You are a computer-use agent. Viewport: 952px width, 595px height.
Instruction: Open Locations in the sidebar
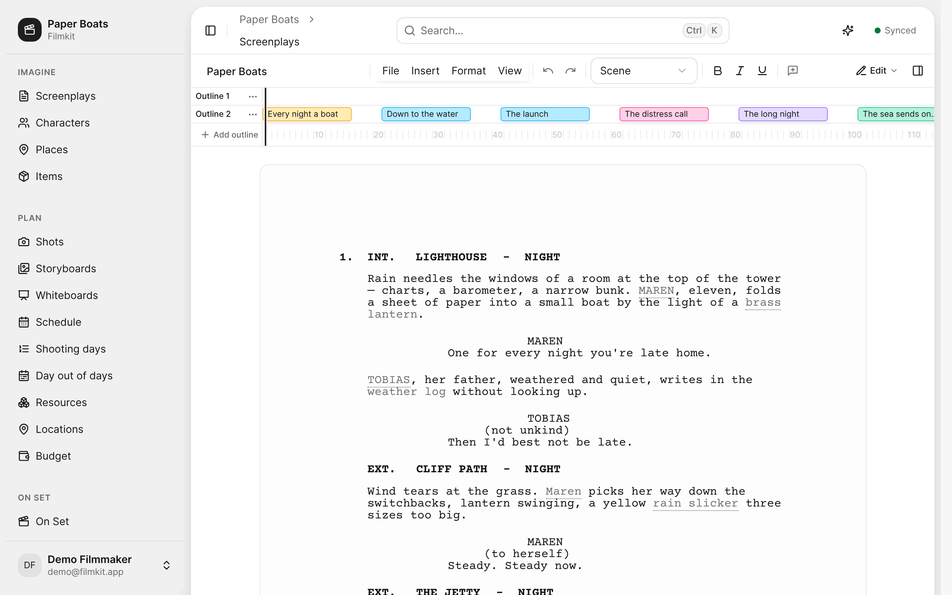[x=95, y=429]
